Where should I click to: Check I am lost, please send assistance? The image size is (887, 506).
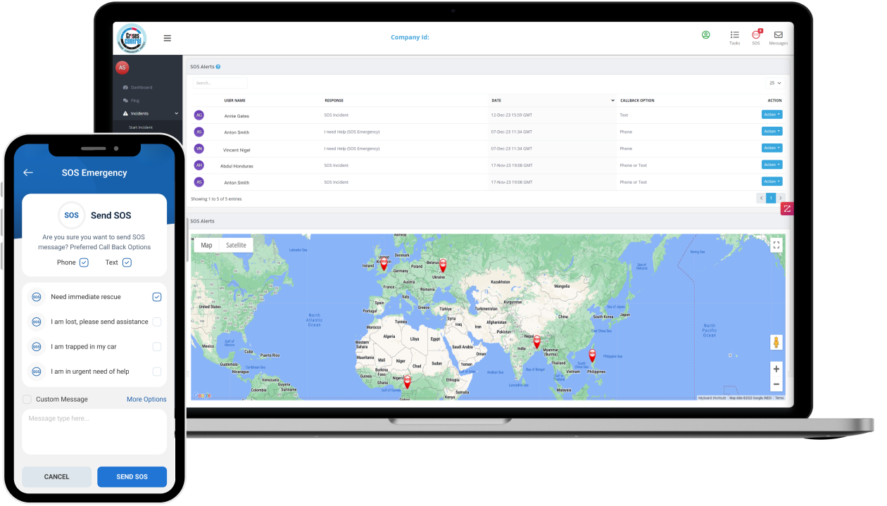[x=157, y=322]
